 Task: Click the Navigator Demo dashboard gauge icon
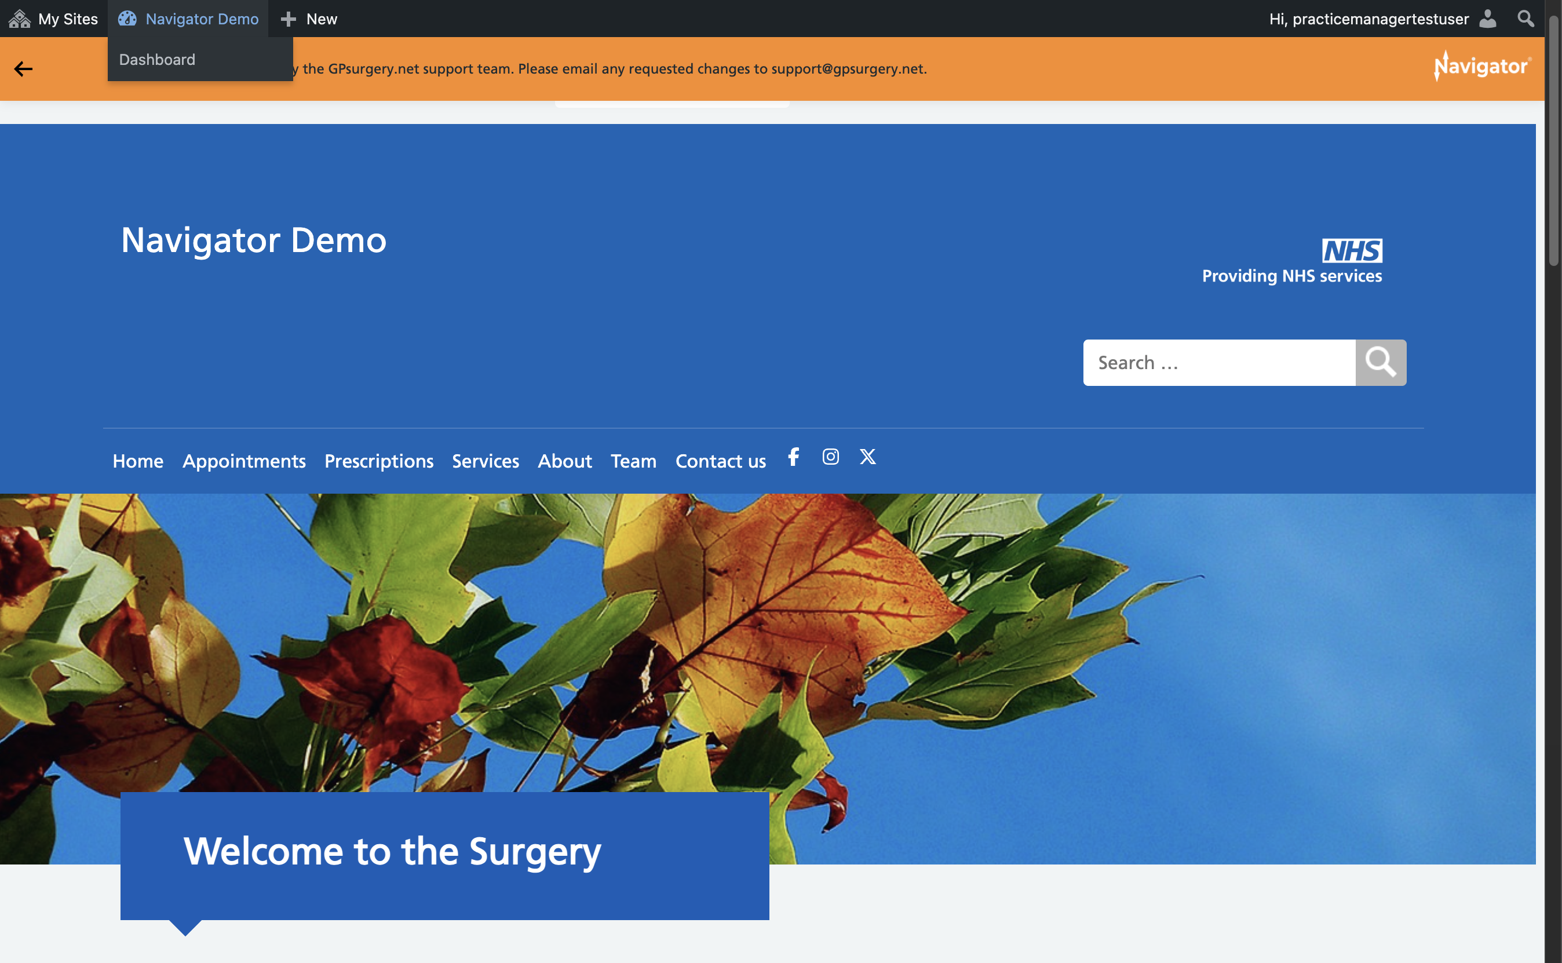click(x=127, y=19)
